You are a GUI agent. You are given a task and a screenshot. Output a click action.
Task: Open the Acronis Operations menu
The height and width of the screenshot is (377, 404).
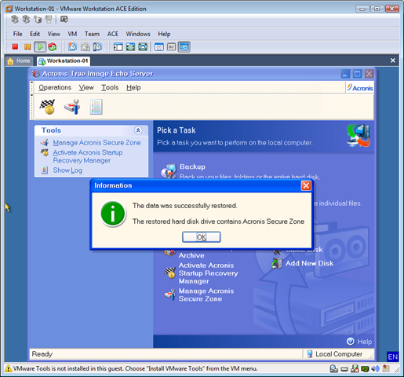[55, 87]
